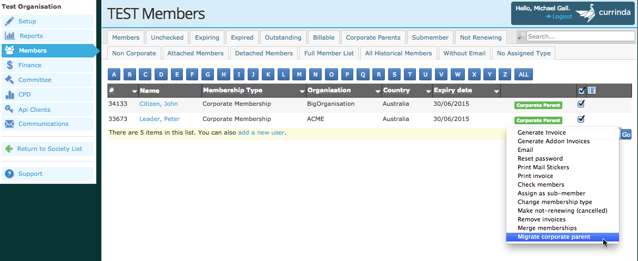Toggle the select-all checkbox in table header
This screenshot has width=638, height=261.
pyautogui.click(x=581, y=91)
